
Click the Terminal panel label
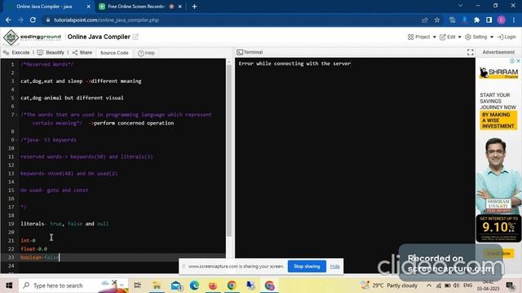tap(250, 52)
